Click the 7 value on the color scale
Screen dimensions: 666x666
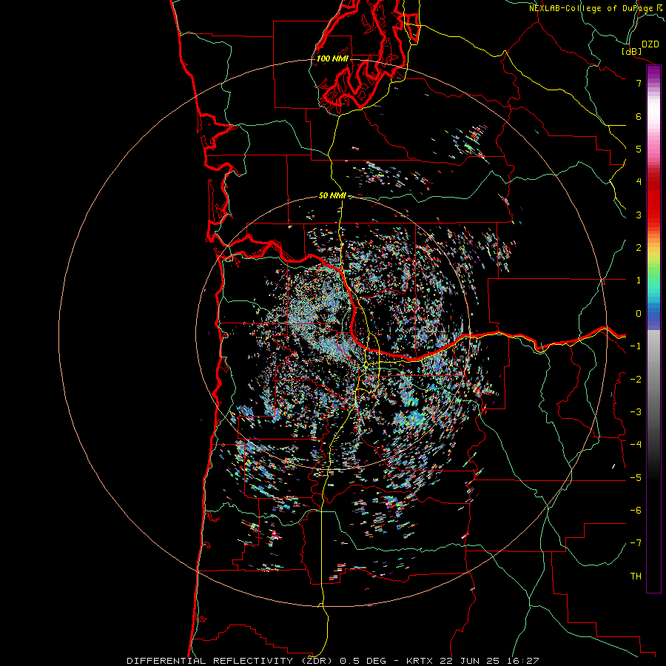639,83
